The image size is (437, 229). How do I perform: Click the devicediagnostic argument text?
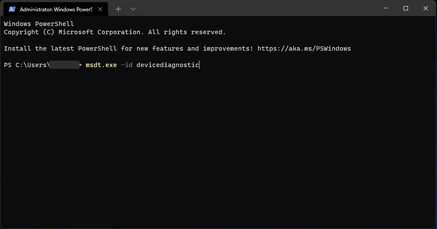[x=168, y=65]
